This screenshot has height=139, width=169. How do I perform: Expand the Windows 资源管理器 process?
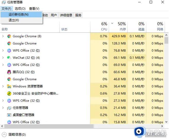(x=3, y=86)
